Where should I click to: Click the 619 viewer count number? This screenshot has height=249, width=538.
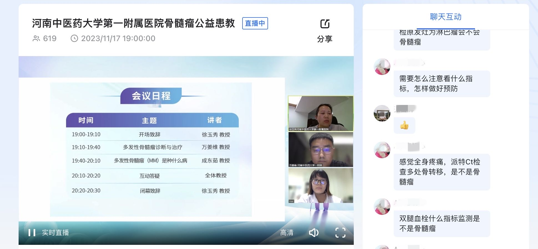(50, 38)
